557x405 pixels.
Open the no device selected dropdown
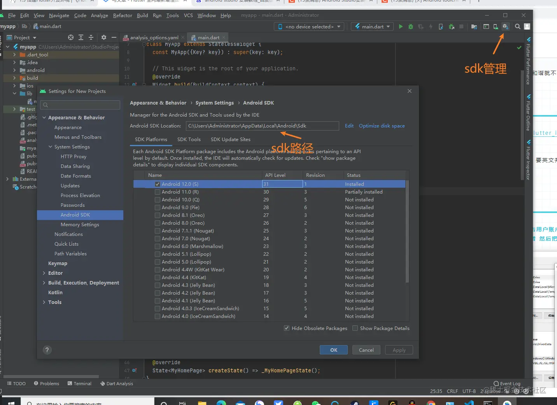coord(309,26)
